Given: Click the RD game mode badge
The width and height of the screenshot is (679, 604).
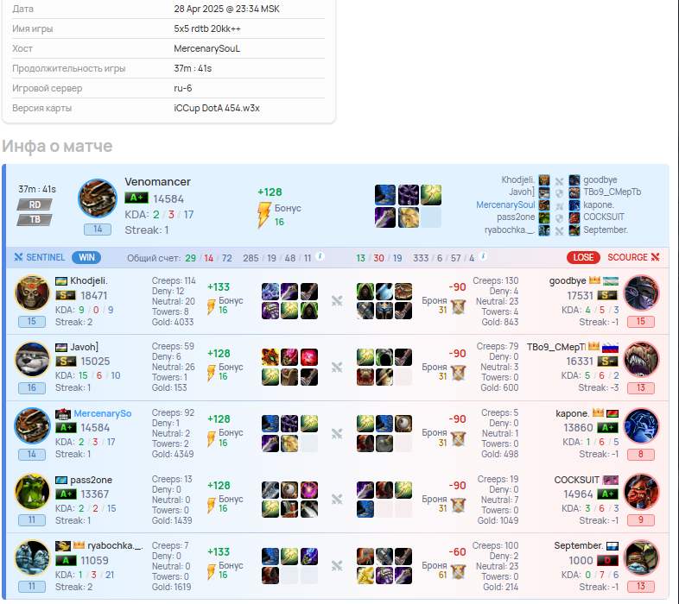Looking at the screenshot, I should [35, 204].
